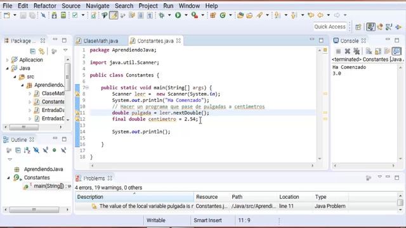Click the Open Perspective icon
Image resolution: width=406 pixels, height=228 pixels.
pyautogui.click(x=358, y=27)
